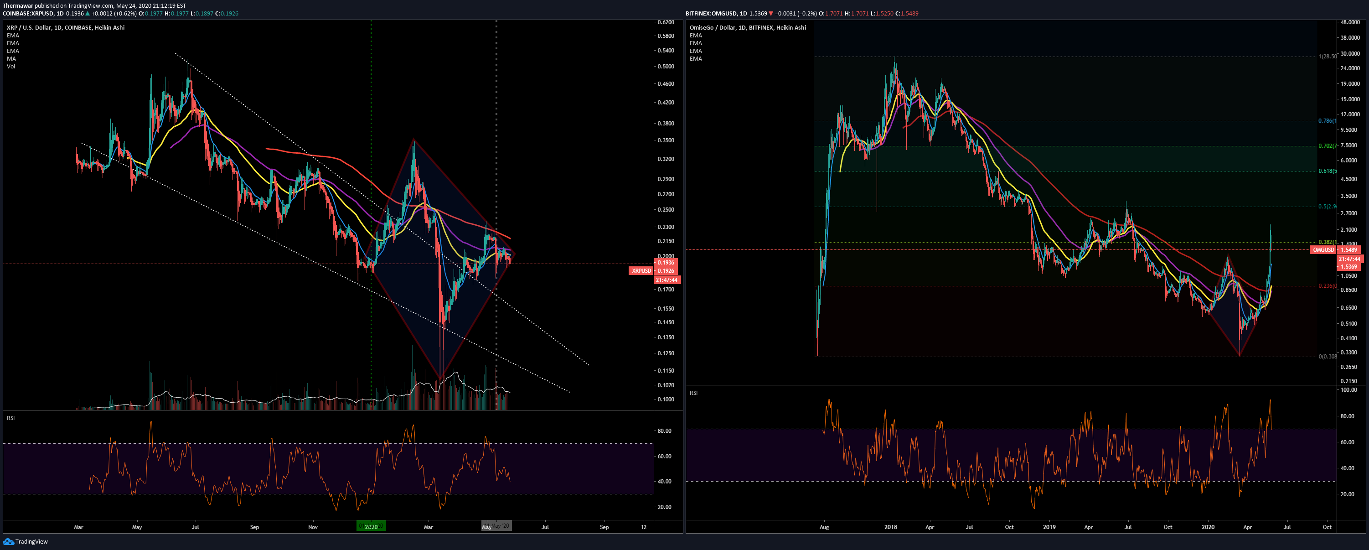Toggle the Vol indicator label on XRP chart
The height and width of the screenshot is (550, 1369).
coord(10,67)
